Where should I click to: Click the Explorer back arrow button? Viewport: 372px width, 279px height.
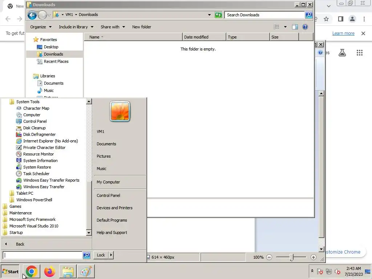[32, 15]
